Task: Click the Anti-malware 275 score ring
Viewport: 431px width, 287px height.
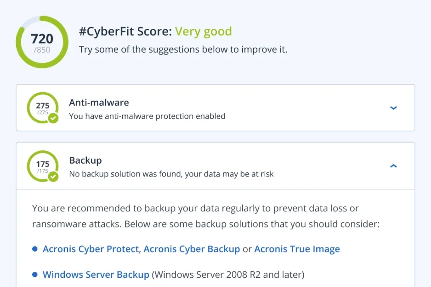Action: tap(42, 107)
